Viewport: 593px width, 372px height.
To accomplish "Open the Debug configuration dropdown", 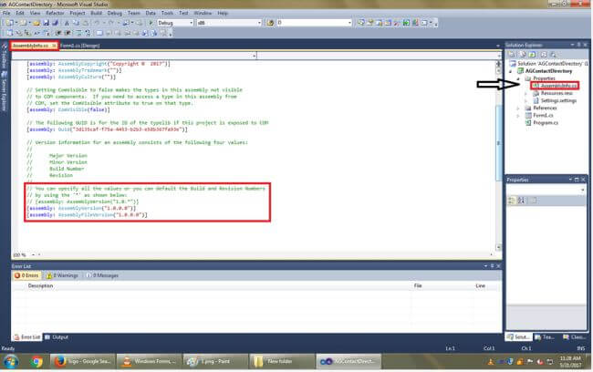I will click(191, 23).
